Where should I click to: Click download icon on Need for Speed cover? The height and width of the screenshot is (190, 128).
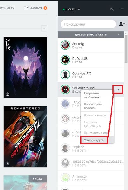(8, 163)
